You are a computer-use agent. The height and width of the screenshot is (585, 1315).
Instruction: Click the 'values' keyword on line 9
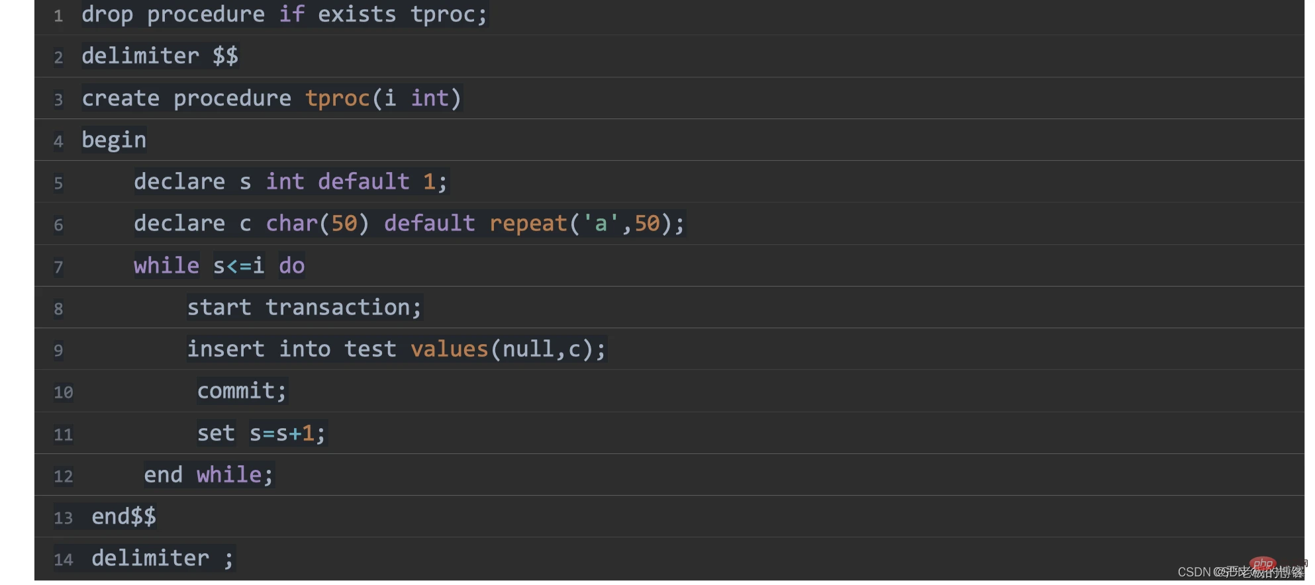(x=449, y=349)
